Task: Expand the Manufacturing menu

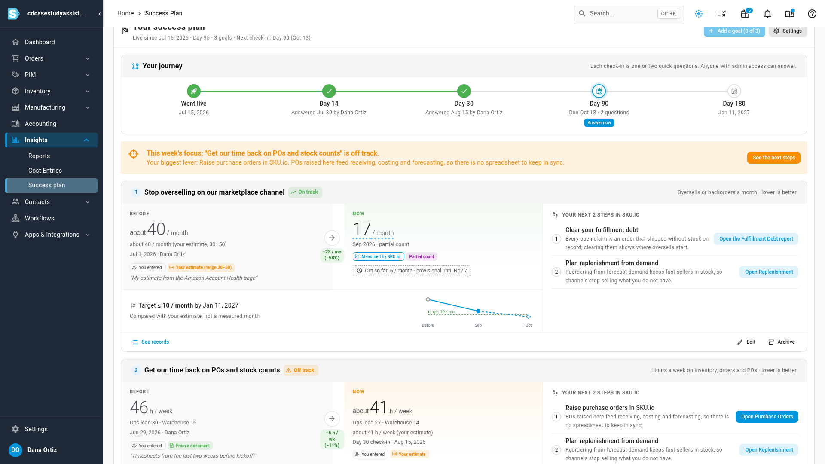Action: (52, 107)
